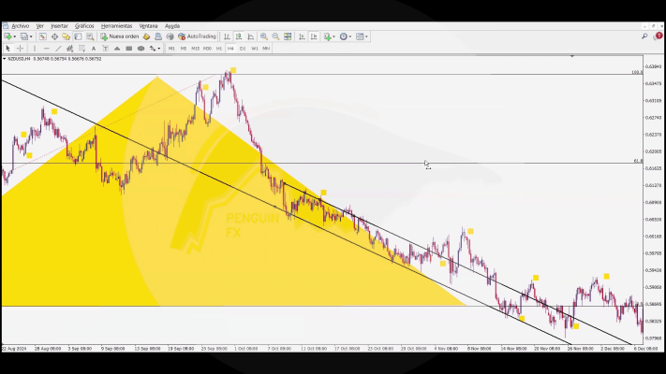Viewport: 666px width, 374px height.
Task: Open the Herramientas menu
Action: click(116, 25)
